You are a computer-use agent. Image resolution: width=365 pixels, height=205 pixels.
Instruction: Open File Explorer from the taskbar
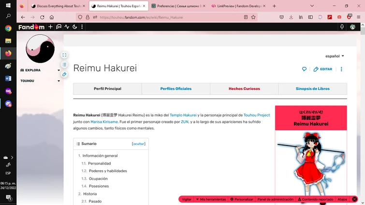[8, 41]
